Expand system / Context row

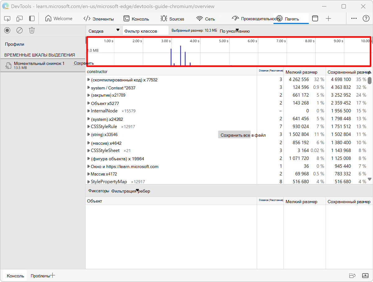tap(89, 88)
